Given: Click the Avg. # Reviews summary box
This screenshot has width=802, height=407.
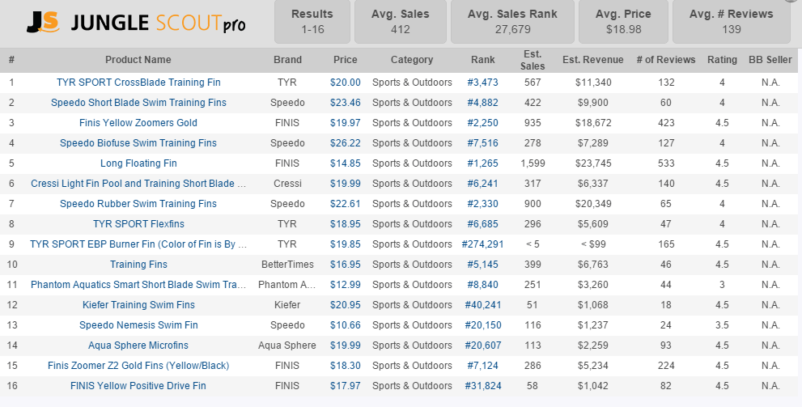Looking at the screenshot, I should pyautogui.click(x=732, y=22).
